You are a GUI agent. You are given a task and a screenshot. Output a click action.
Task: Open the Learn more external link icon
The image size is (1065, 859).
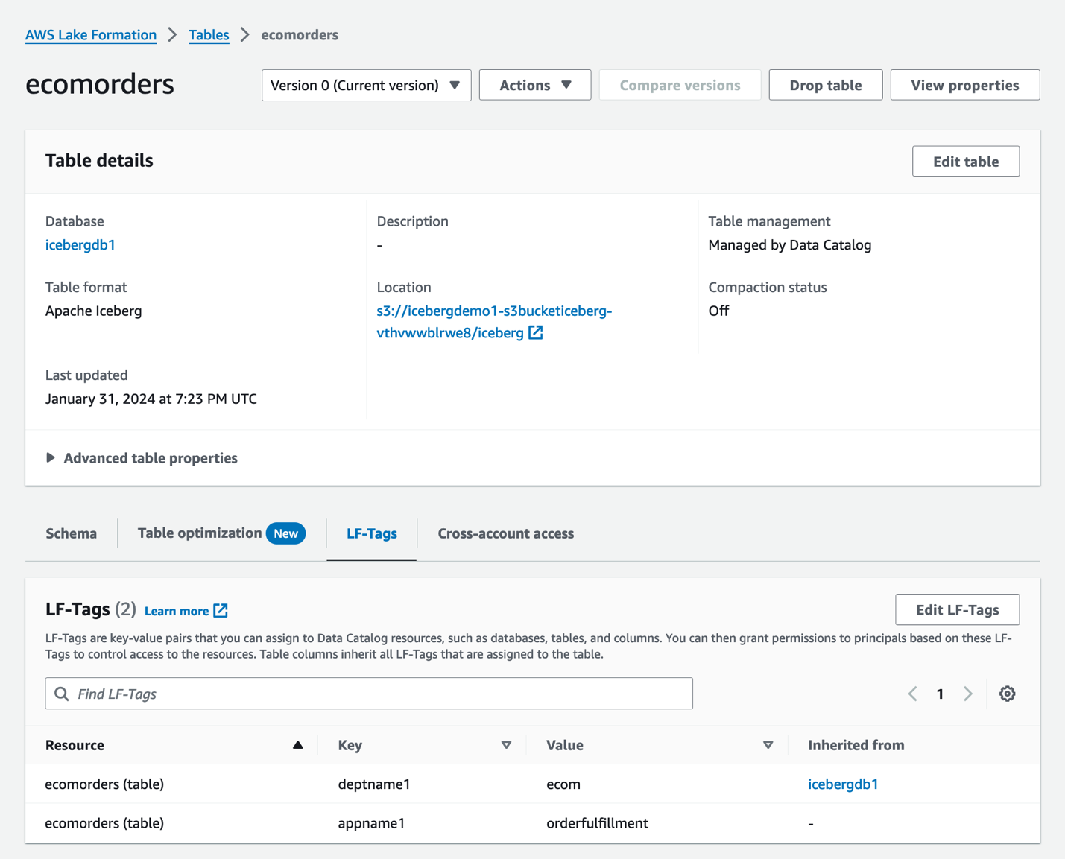point(221,611)
